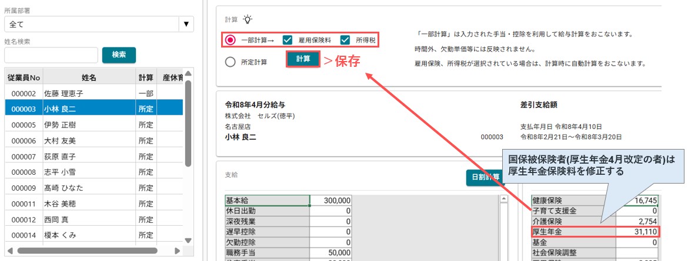The height and width of the screenshot is (261, 688).
Task: Click the 休日出勤 value cell
Action: [331, 211]
